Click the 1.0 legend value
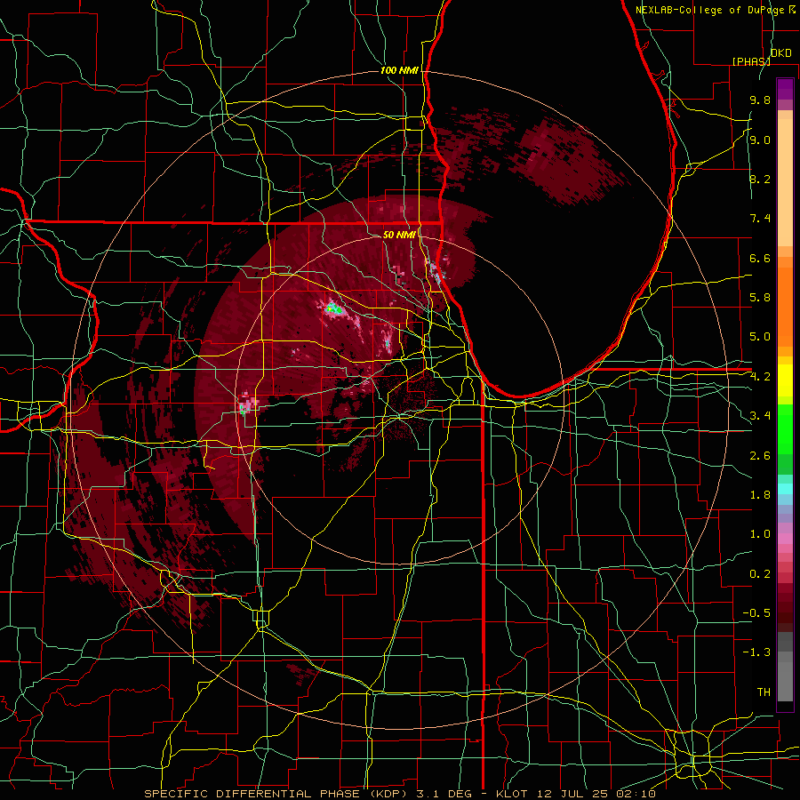Viewport: 800px width, 800px height. 760,534
